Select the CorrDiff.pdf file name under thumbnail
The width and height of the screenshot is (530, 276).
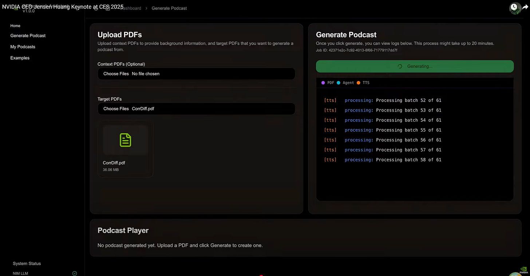114,163
